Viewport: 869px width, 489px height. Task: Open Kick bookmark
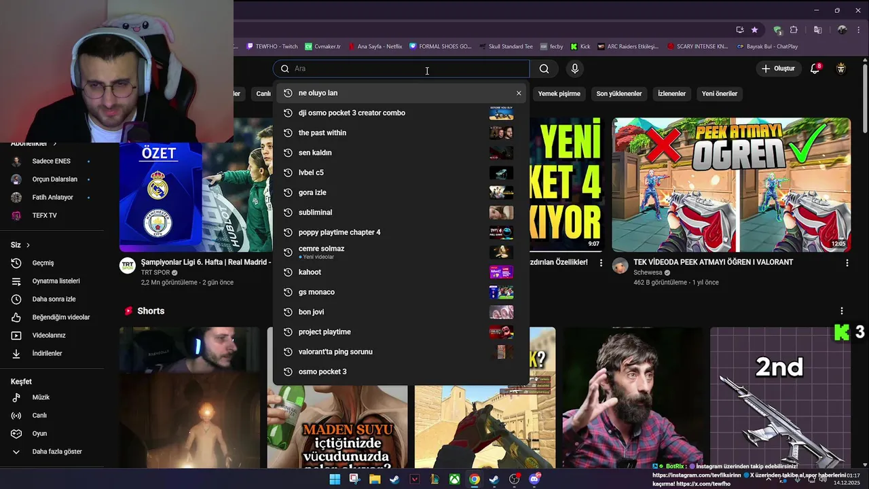[x=580, y=46]
